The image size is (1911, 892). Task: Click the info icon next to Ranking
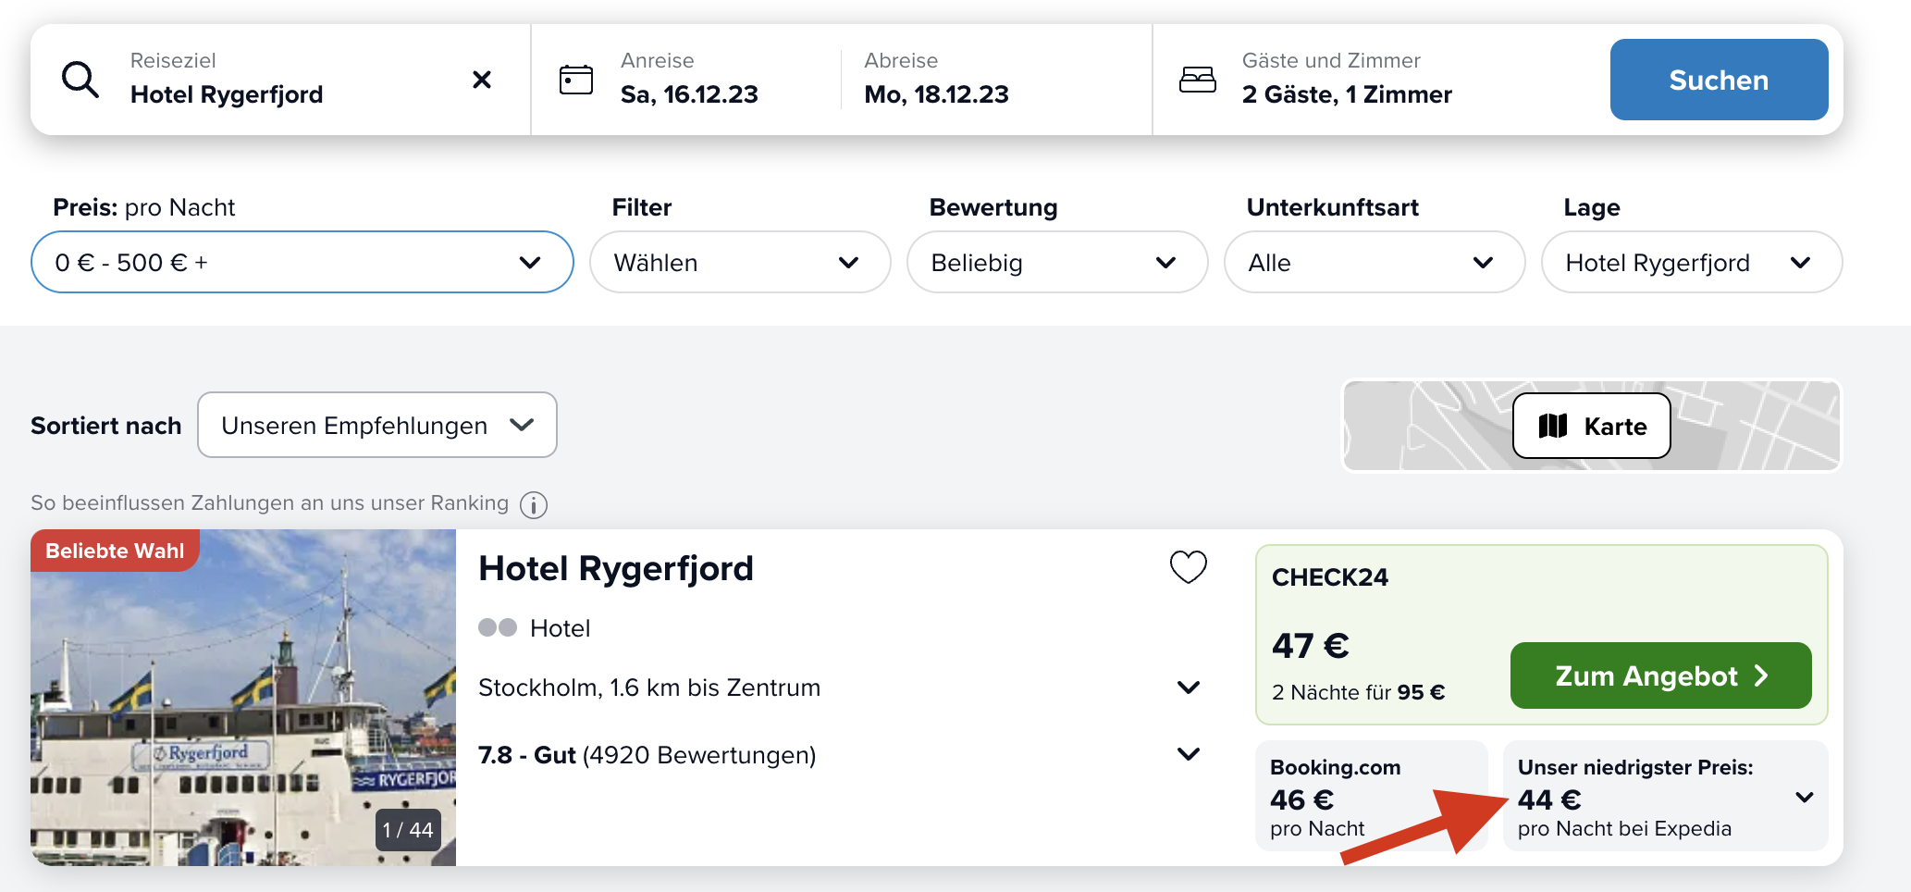[x=534, y=504]
